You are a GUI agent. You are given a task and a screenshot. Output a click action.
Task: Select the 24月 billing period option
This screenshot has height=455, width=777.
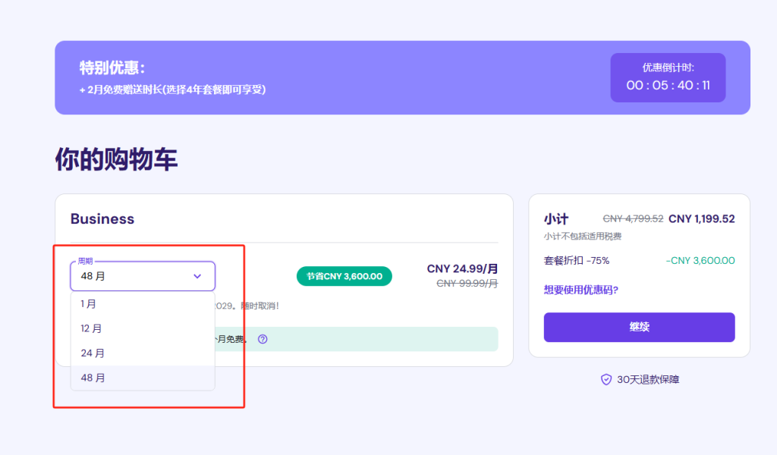(x=93, y=353)
